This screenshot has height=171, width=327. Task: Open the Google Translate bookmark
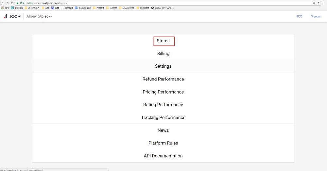click(x=84, y=8)
